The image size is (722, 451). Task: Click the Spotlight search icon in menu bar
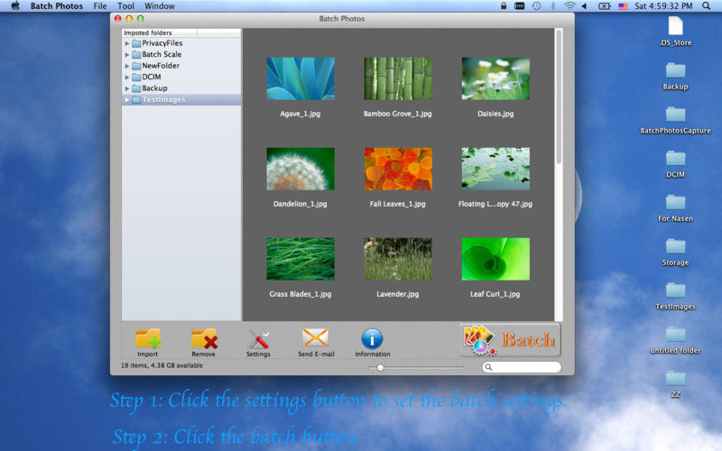(x=706, y=6)
